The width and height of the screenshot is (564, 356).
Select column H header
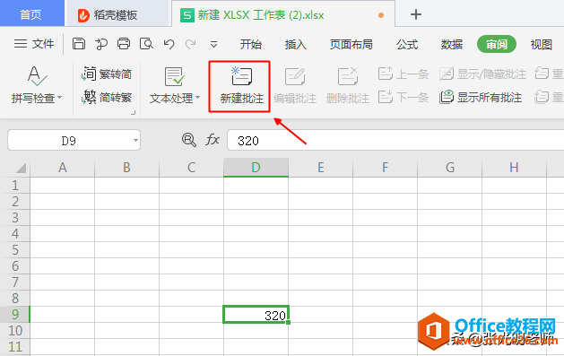[x=514, y=168]
